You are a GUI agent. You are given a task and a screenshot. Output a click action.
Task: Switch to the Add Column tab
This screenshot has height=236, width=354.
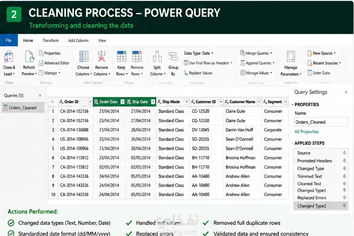[78, 41]
